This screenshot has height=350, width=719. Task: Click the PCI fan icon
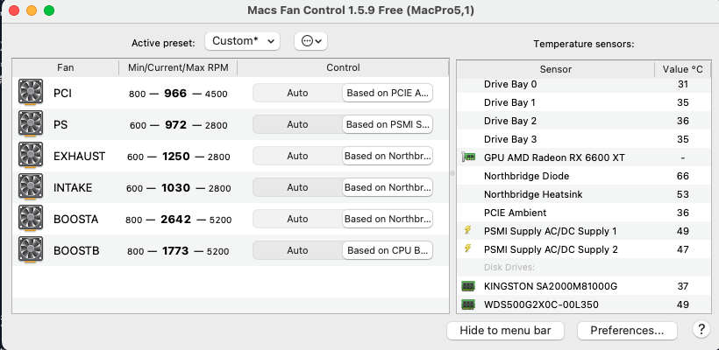(31, 93)
